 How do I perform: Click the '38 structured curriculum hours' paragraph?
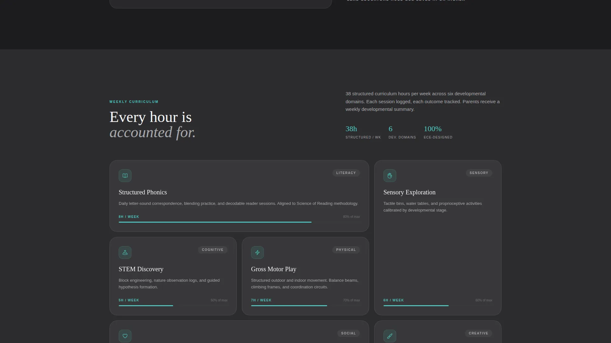(x=423, y=102)
